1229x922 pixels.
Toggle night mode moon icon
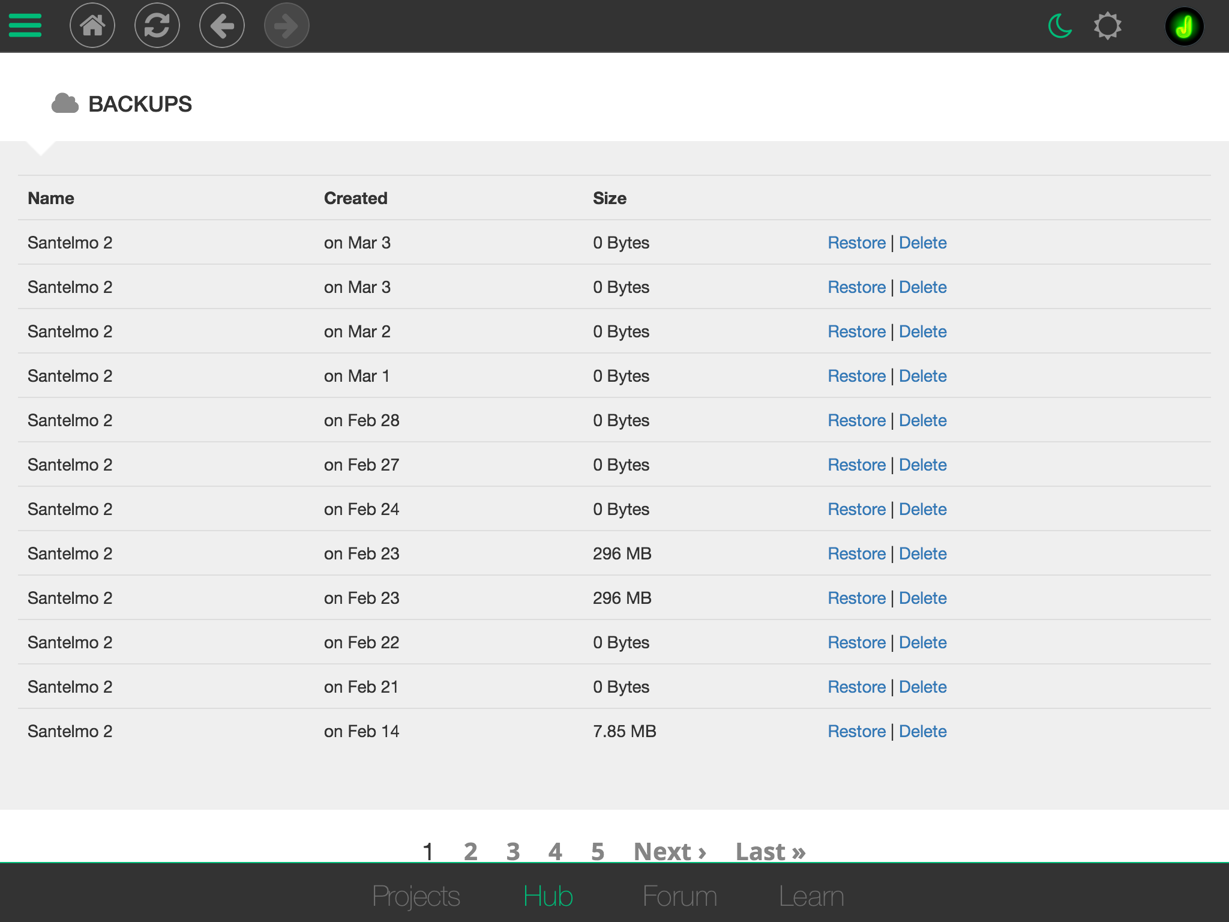point(1060,26)
